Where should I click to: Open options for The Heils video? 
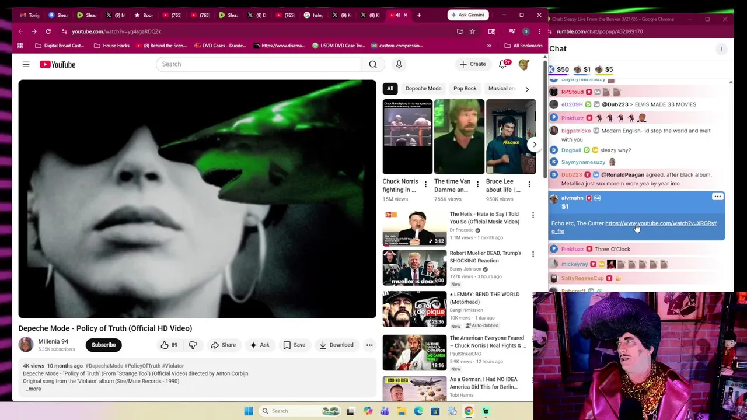[533, 215]
